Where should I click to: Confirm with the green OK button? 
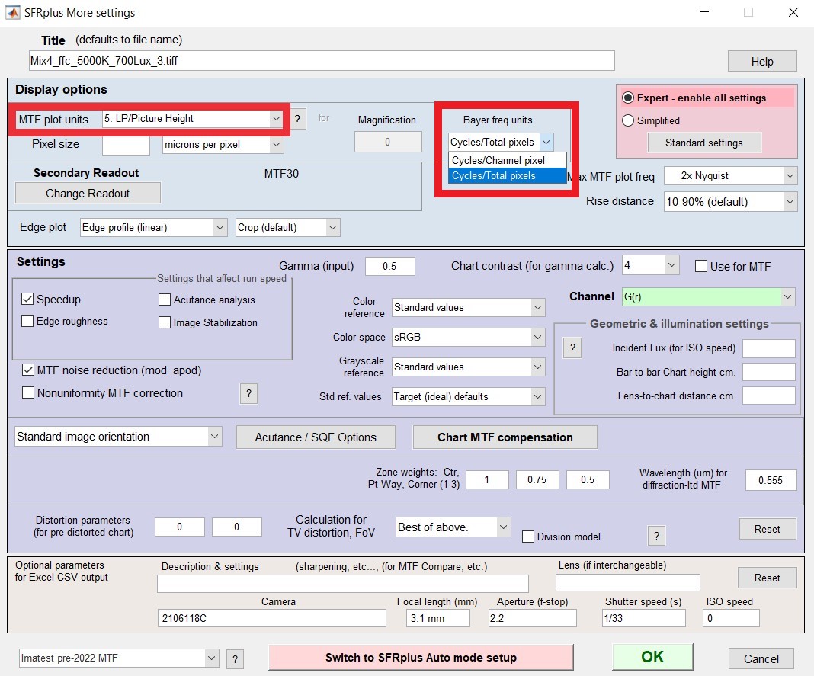[652, 657]
